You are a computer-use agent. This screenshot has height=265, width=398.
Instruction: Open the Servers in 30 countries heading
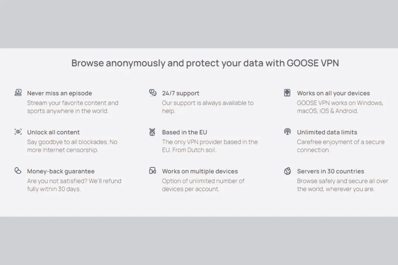coord(330,171)
